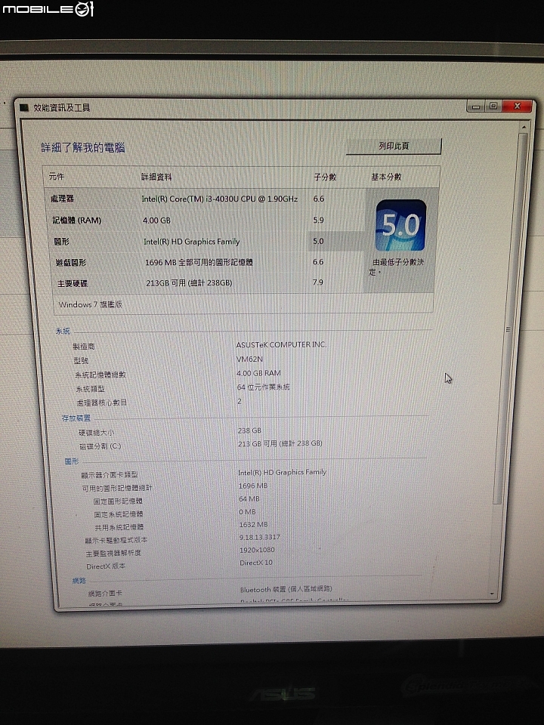544x725 pixels.
Task: Click the 詳細資料 column header
Action: [156, 177]
